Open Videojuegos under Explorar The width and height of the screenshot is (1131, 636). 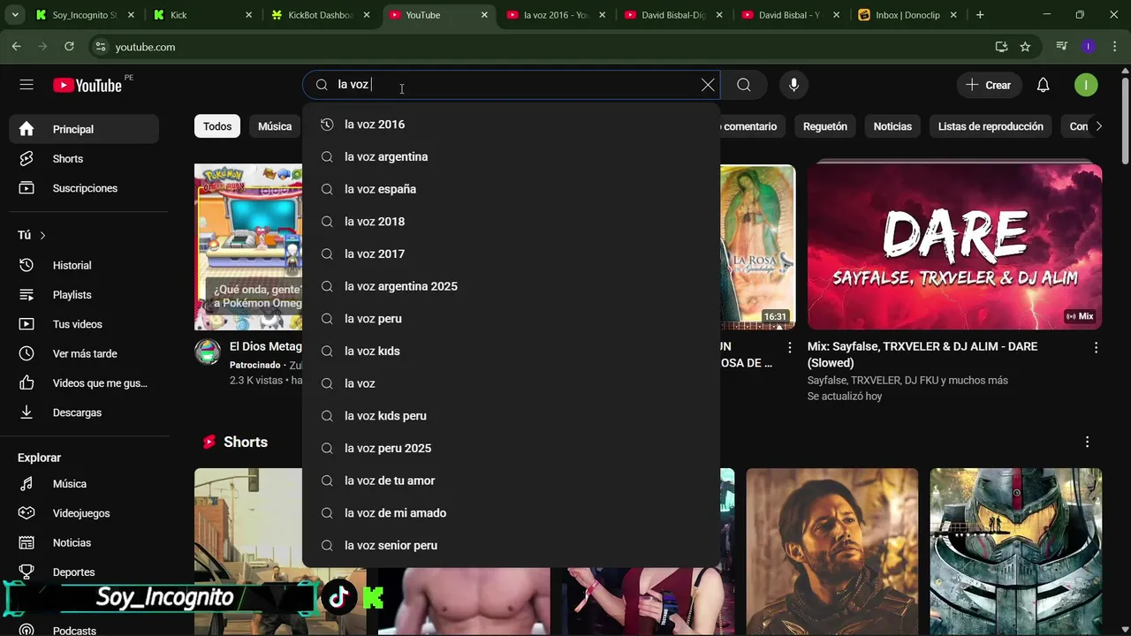84,513
